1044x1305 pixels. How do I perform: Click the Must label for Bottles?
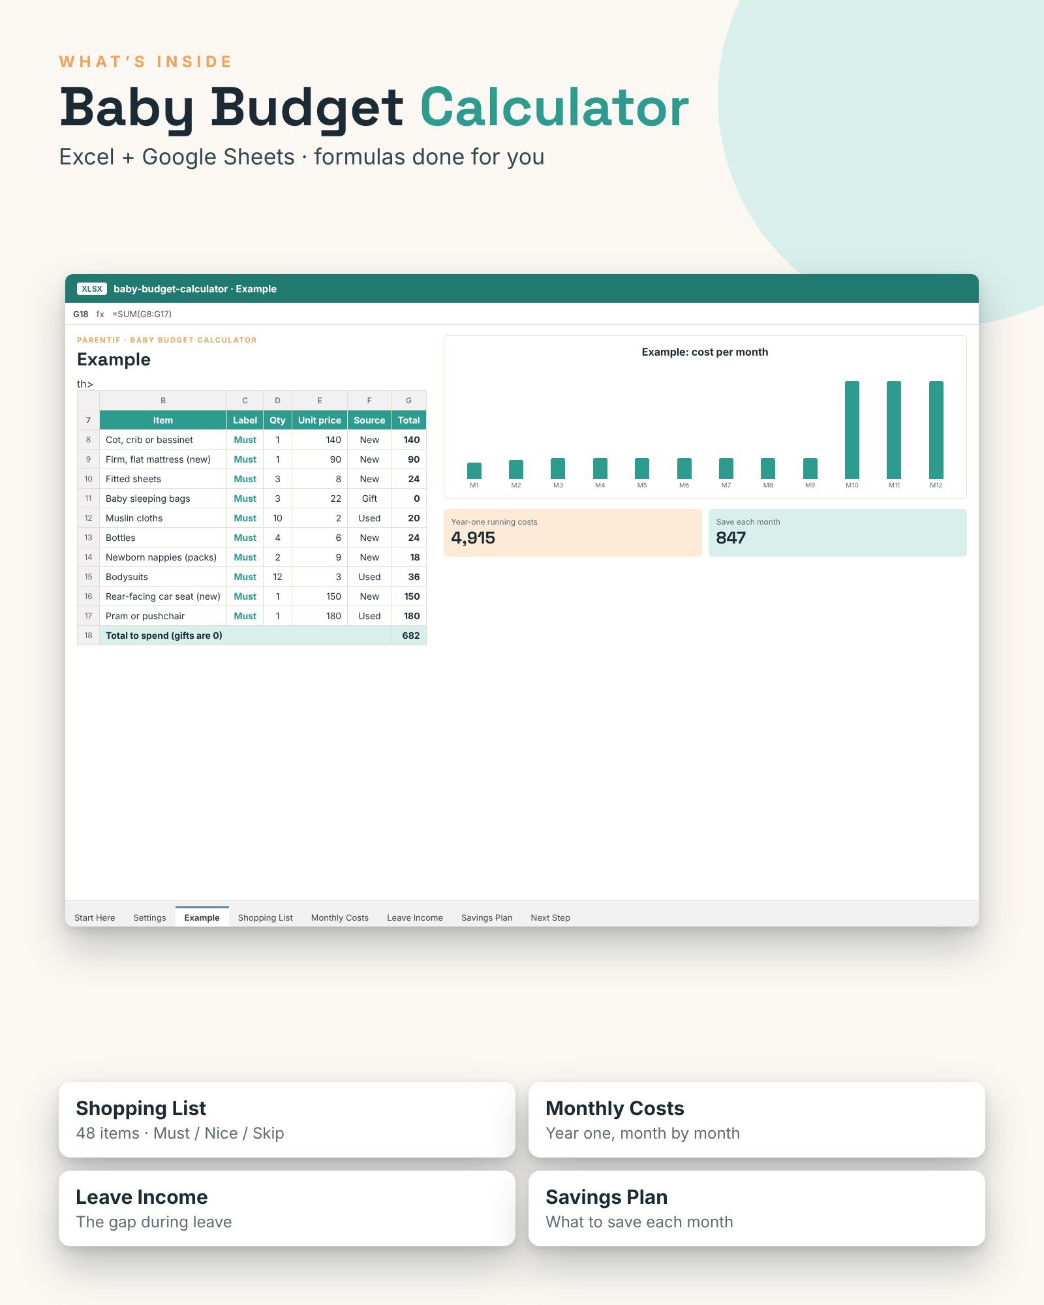(245, 538)
